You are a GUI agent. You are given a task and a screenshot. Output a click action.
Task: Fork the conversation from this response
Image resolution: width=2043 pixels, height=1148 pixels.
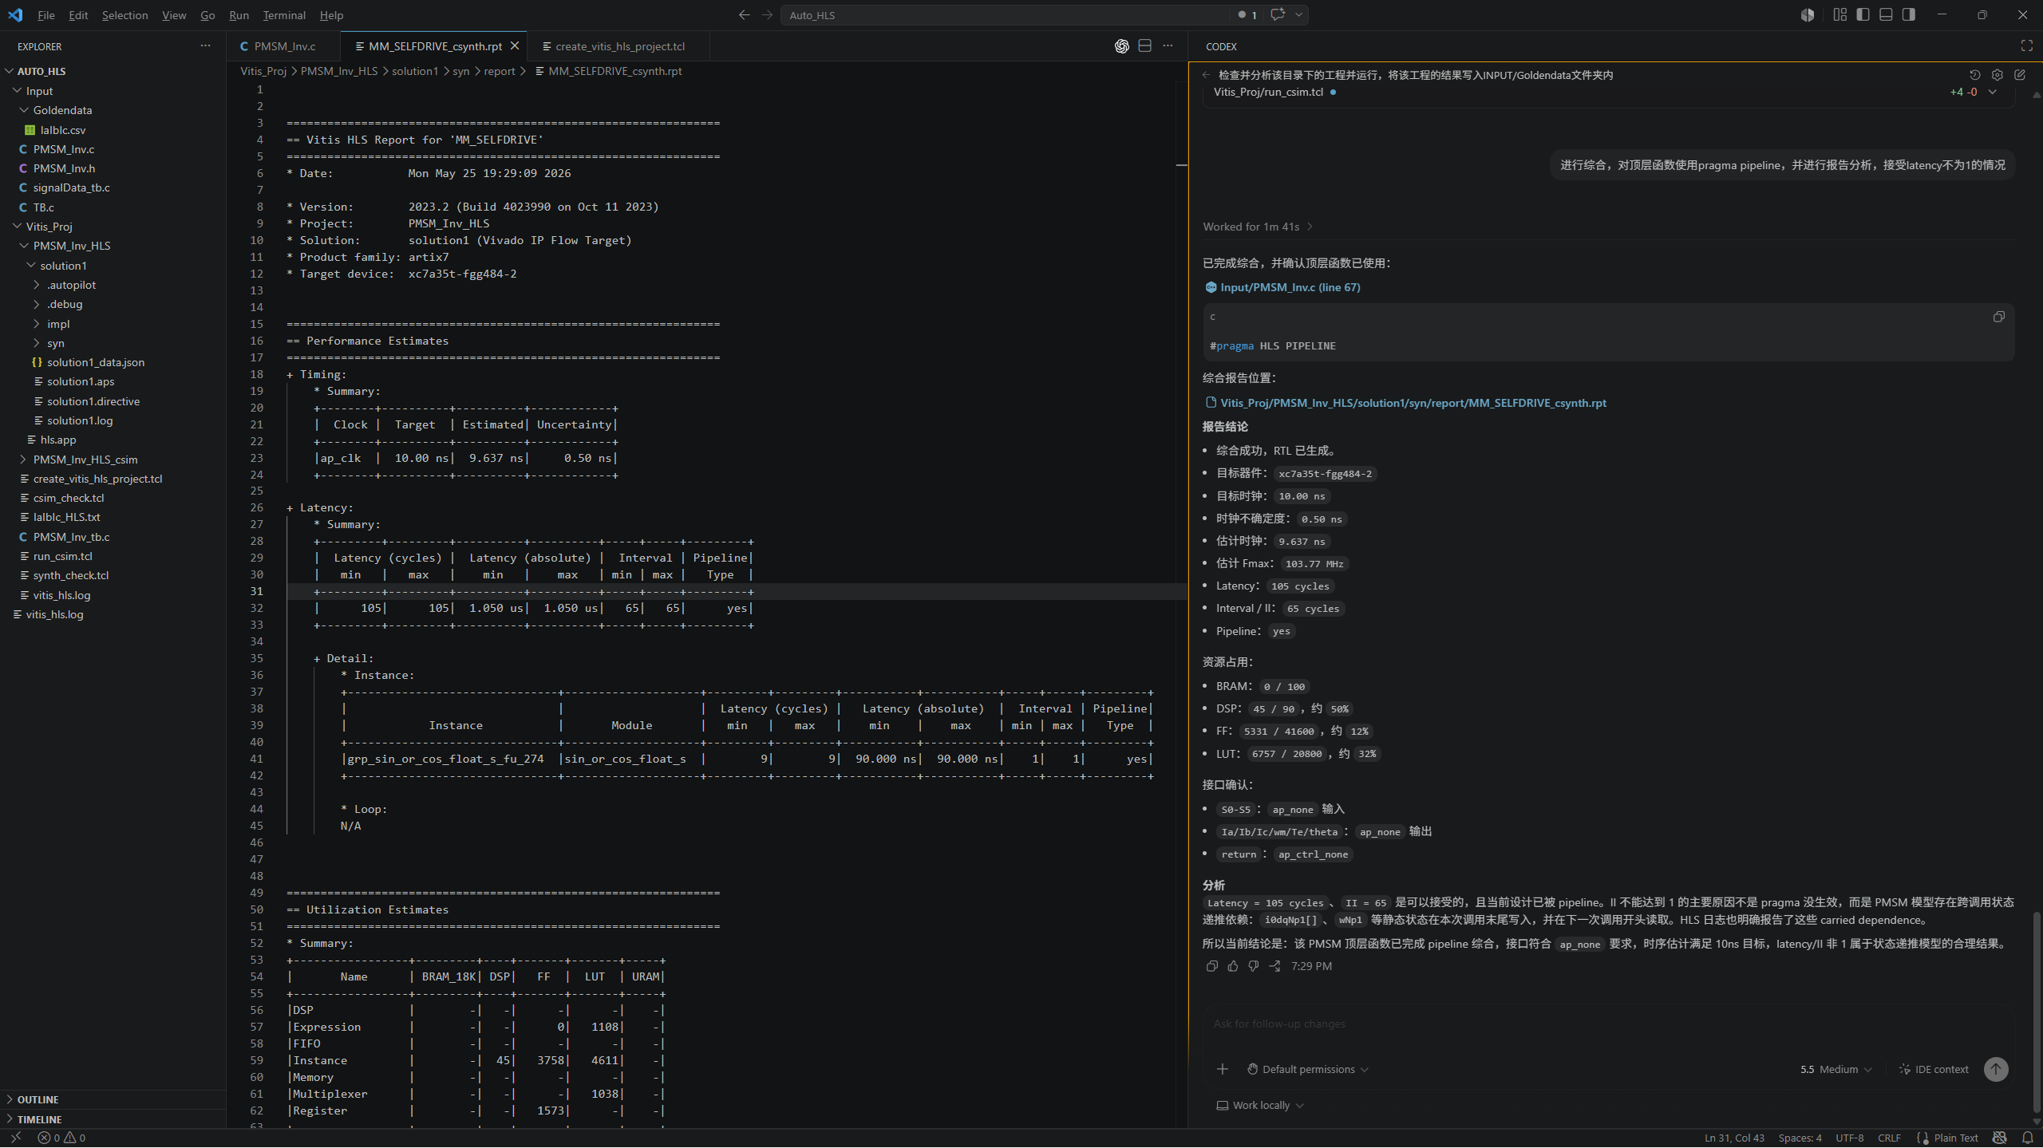(x=1274, y=966)
